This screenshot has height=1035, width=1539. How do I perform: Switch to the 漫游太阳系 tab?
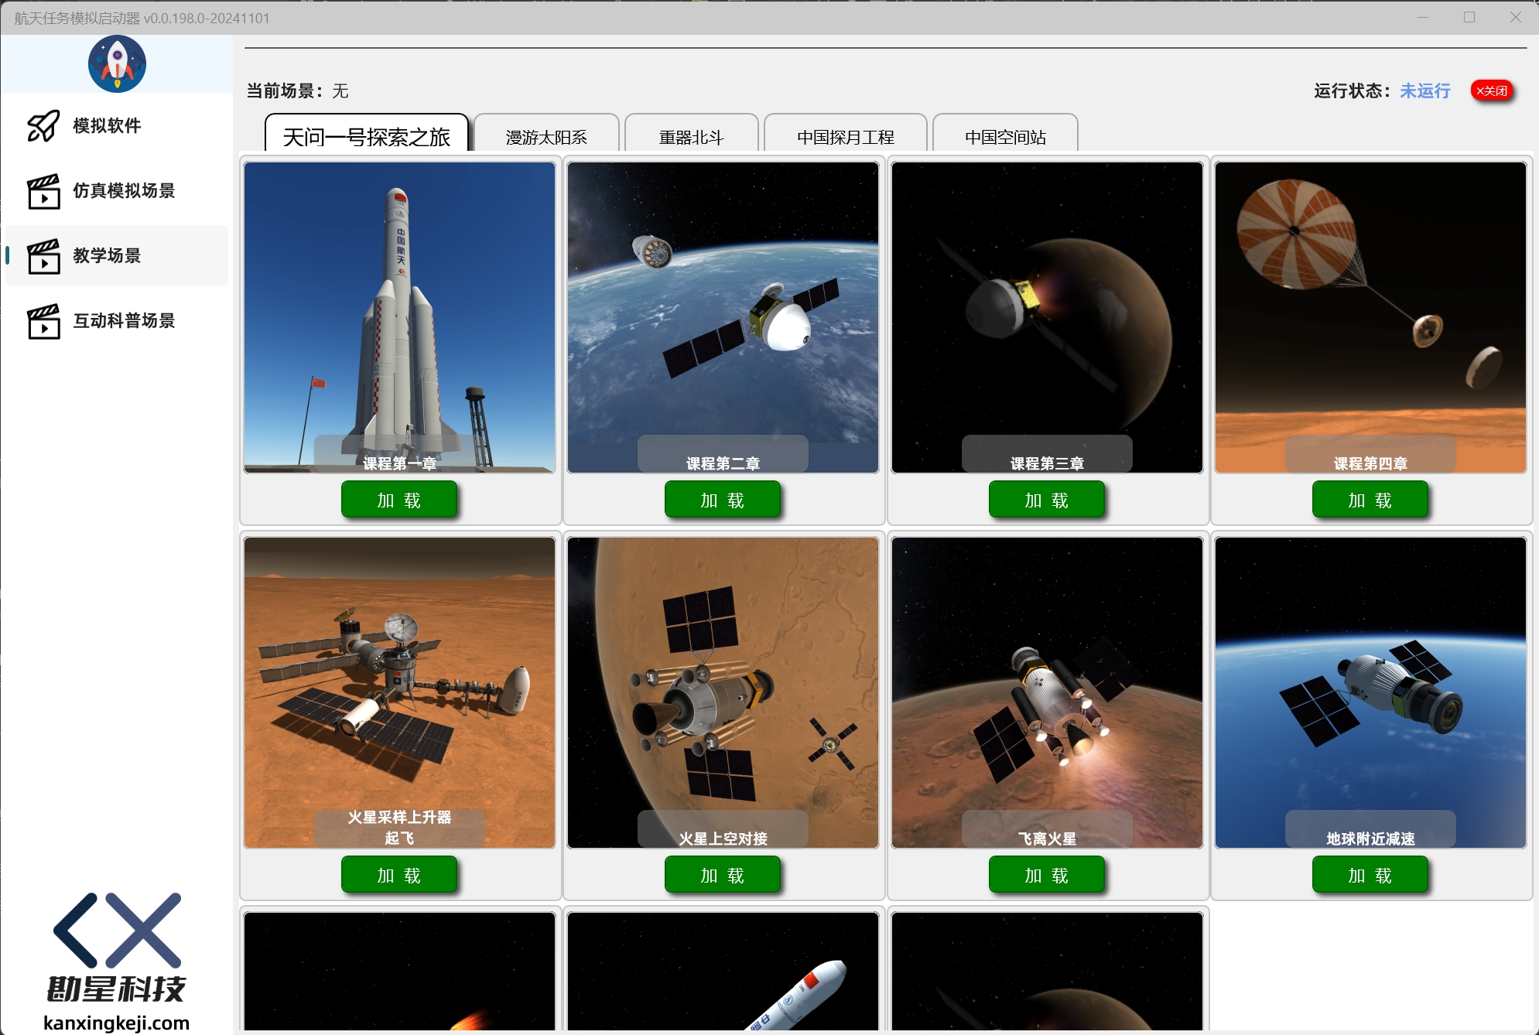point(546,133)
